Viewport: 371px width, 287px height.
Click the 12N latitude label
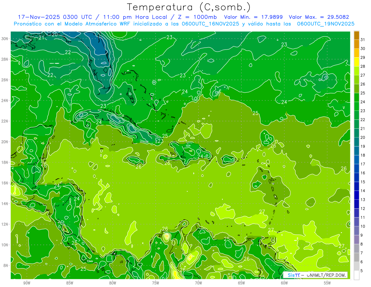[5, 224]
